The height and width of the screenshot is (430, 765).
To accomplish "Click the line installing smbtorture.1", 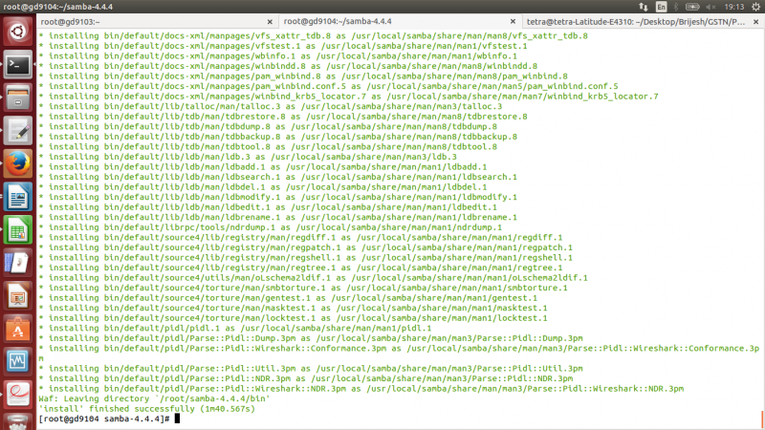I will (x=303, y=288).
